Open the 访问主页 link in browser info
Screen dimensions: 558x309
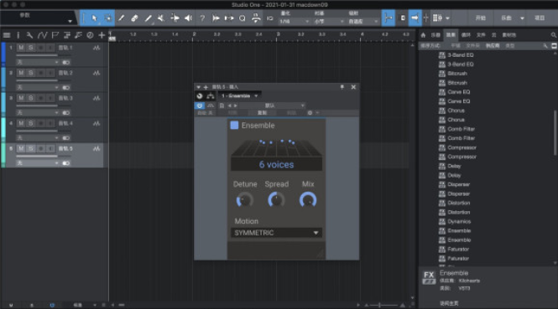click(449, 303)
